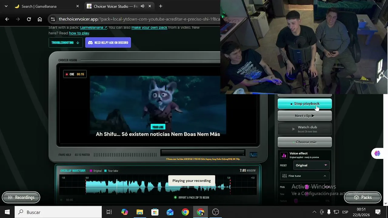388x218 pixels.
Task: Open Task View from the taskbar
Action: click(109, 212)
